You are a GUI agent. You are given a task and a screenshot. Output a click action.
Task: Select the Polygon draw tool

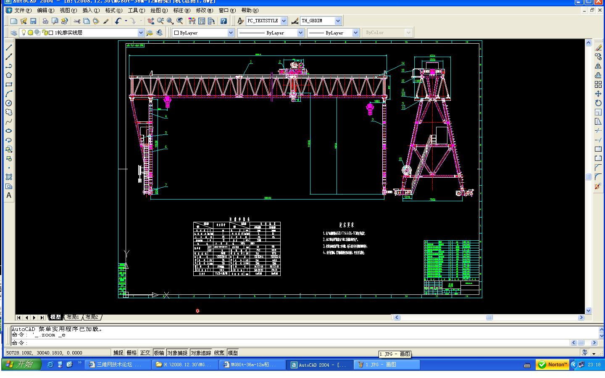[x=8, y=76]
